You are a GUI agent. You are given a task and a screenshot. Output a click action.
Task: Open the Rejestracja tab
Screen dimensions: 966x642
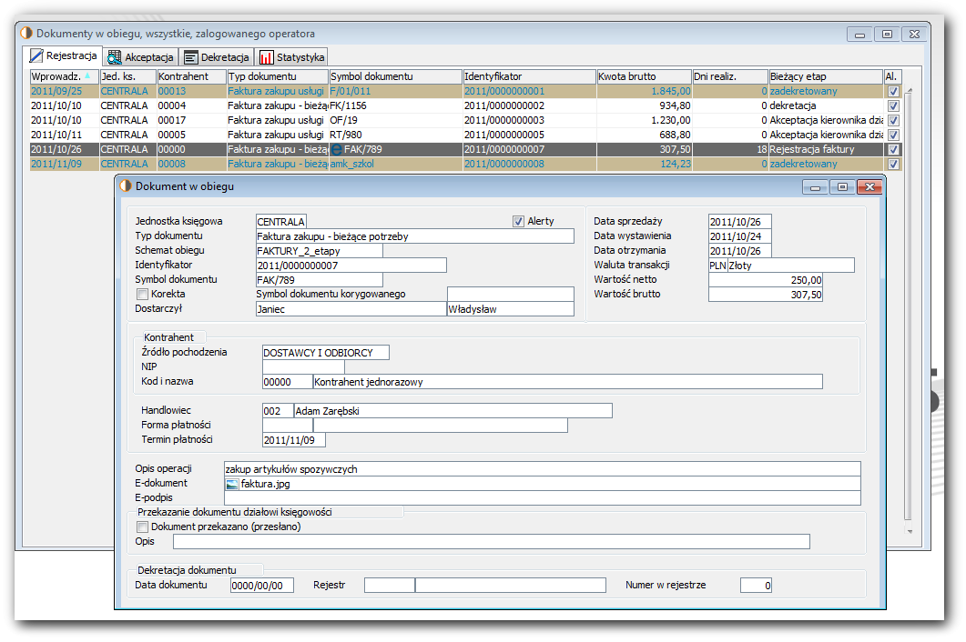[64, 56]
